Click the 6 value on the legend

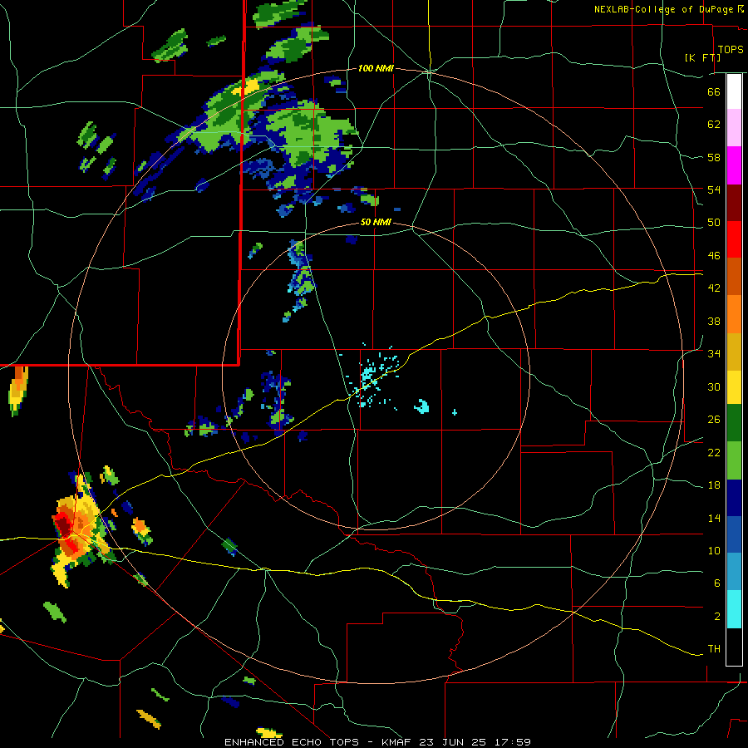[716, 583]
